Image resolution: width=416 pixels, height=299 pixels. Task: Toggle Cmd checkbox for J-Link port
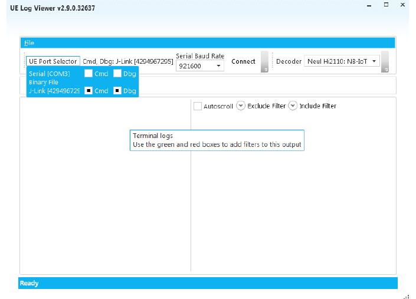coord(89,91)
